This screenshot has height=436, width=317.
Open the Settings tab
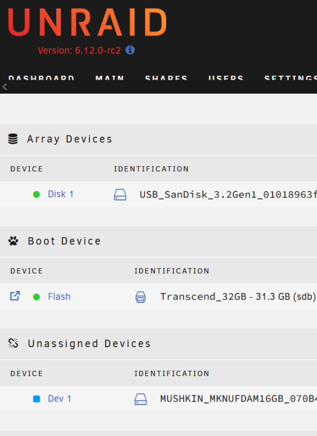290,78
